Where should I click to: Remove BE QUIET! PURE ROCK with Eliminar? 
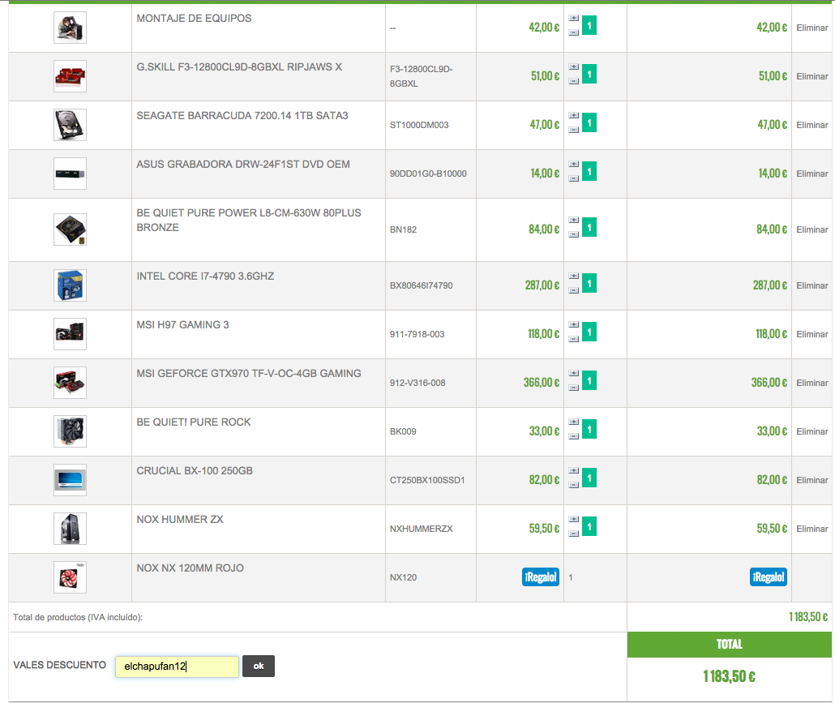(812, 431)
